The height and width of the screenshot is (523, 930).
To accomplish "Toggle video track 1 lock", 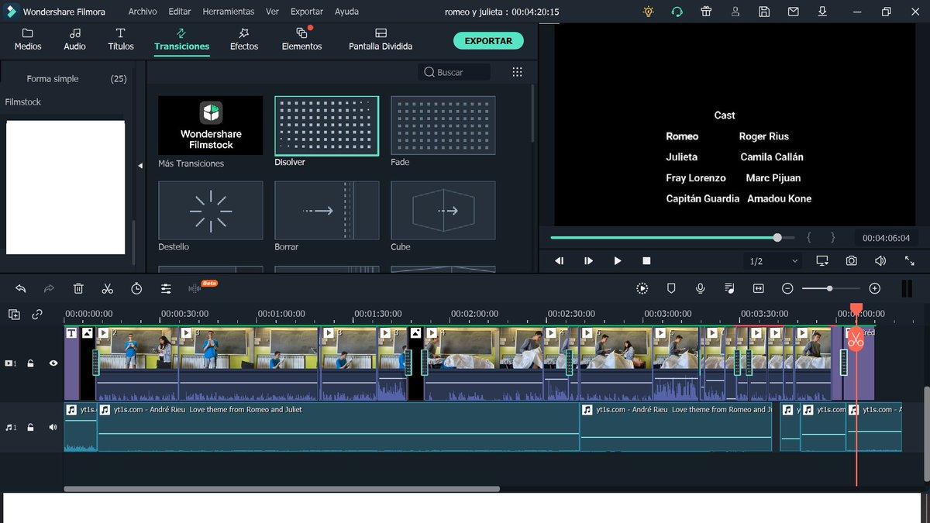I will point(31,363).
